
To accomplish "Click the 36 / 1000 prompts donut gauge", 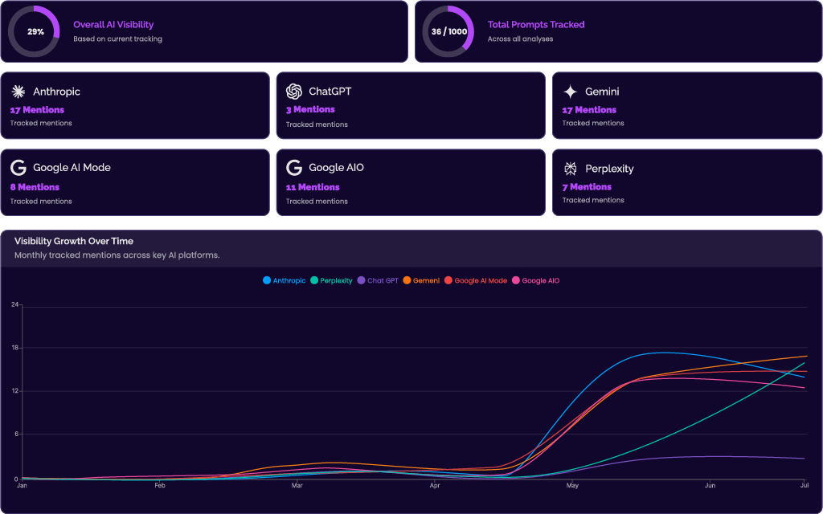I will (448, 31).
